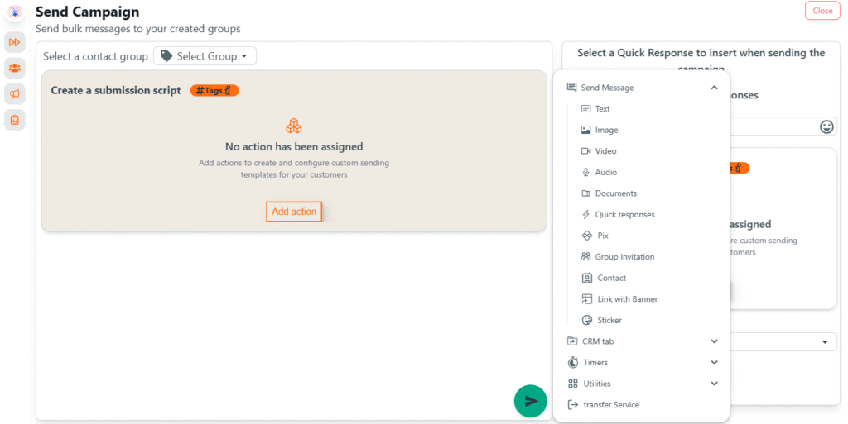The image size is (848, 424).
Task: Click the Close button at top right
Action: (x=821, y=11)
